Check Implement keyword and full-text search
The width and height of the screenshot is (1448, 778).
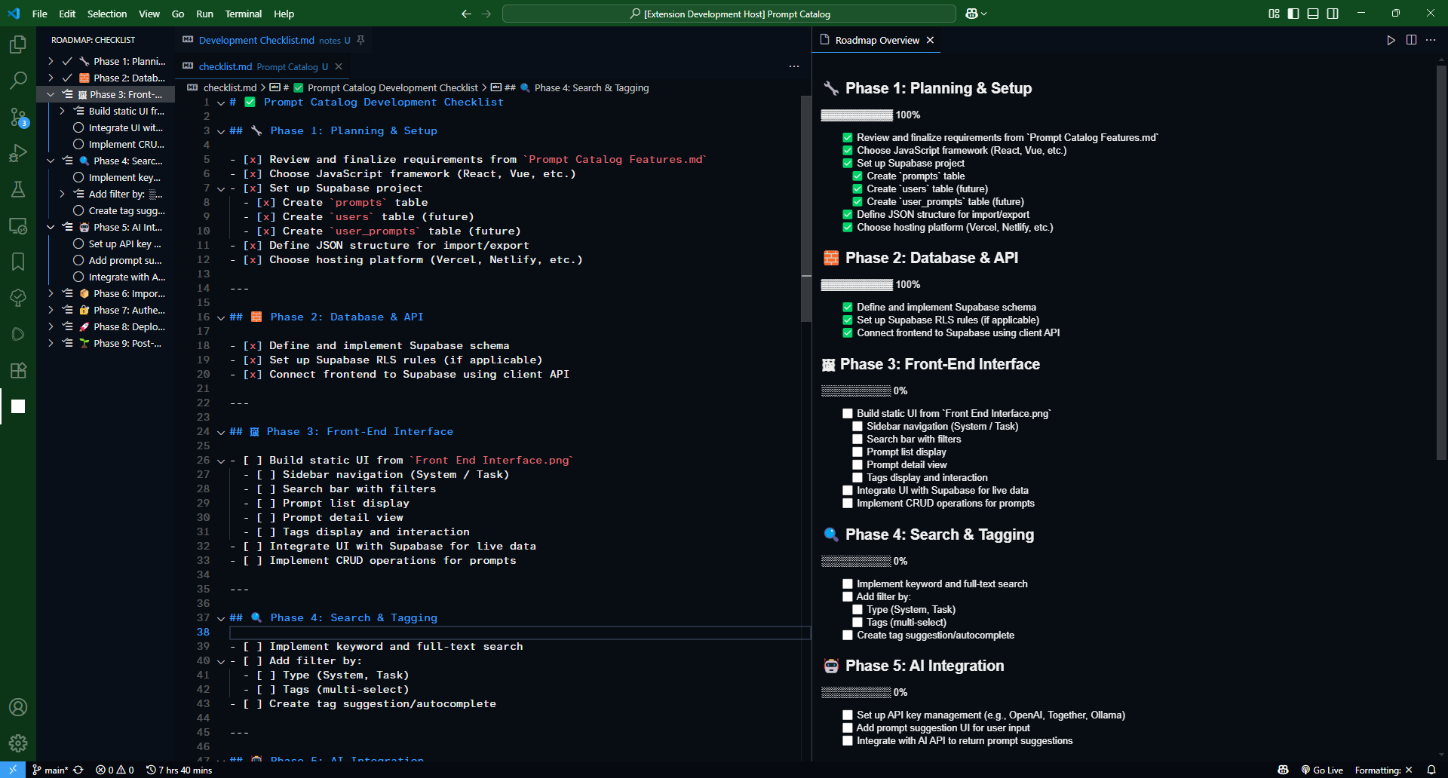tap(848, 583)
